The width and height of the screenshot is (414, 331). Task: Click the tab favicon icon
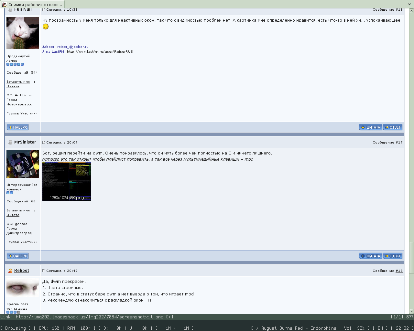click(4, 5)
